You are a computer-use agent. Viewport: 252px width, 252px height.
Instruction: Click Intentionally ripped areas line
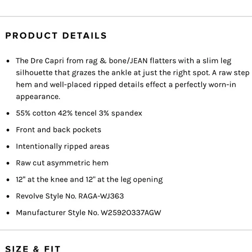[x=63, y=146]
